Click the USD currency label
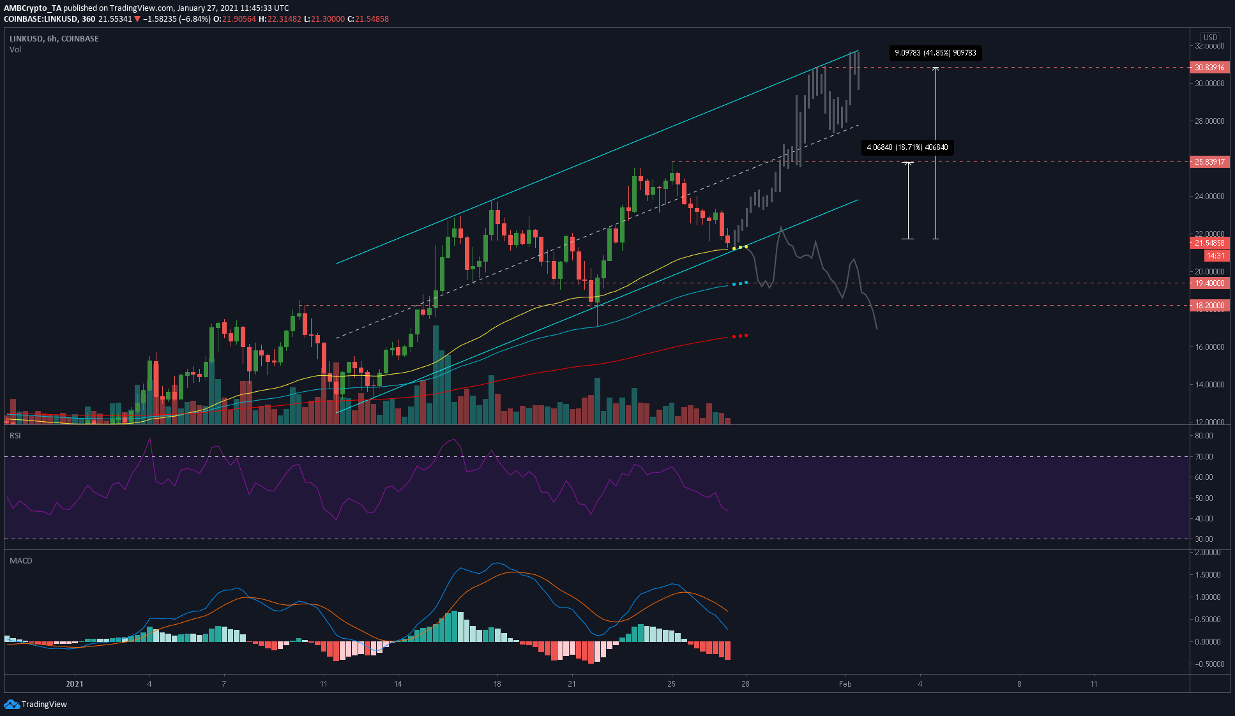 pyautogui.click(x=1210, y=37)
